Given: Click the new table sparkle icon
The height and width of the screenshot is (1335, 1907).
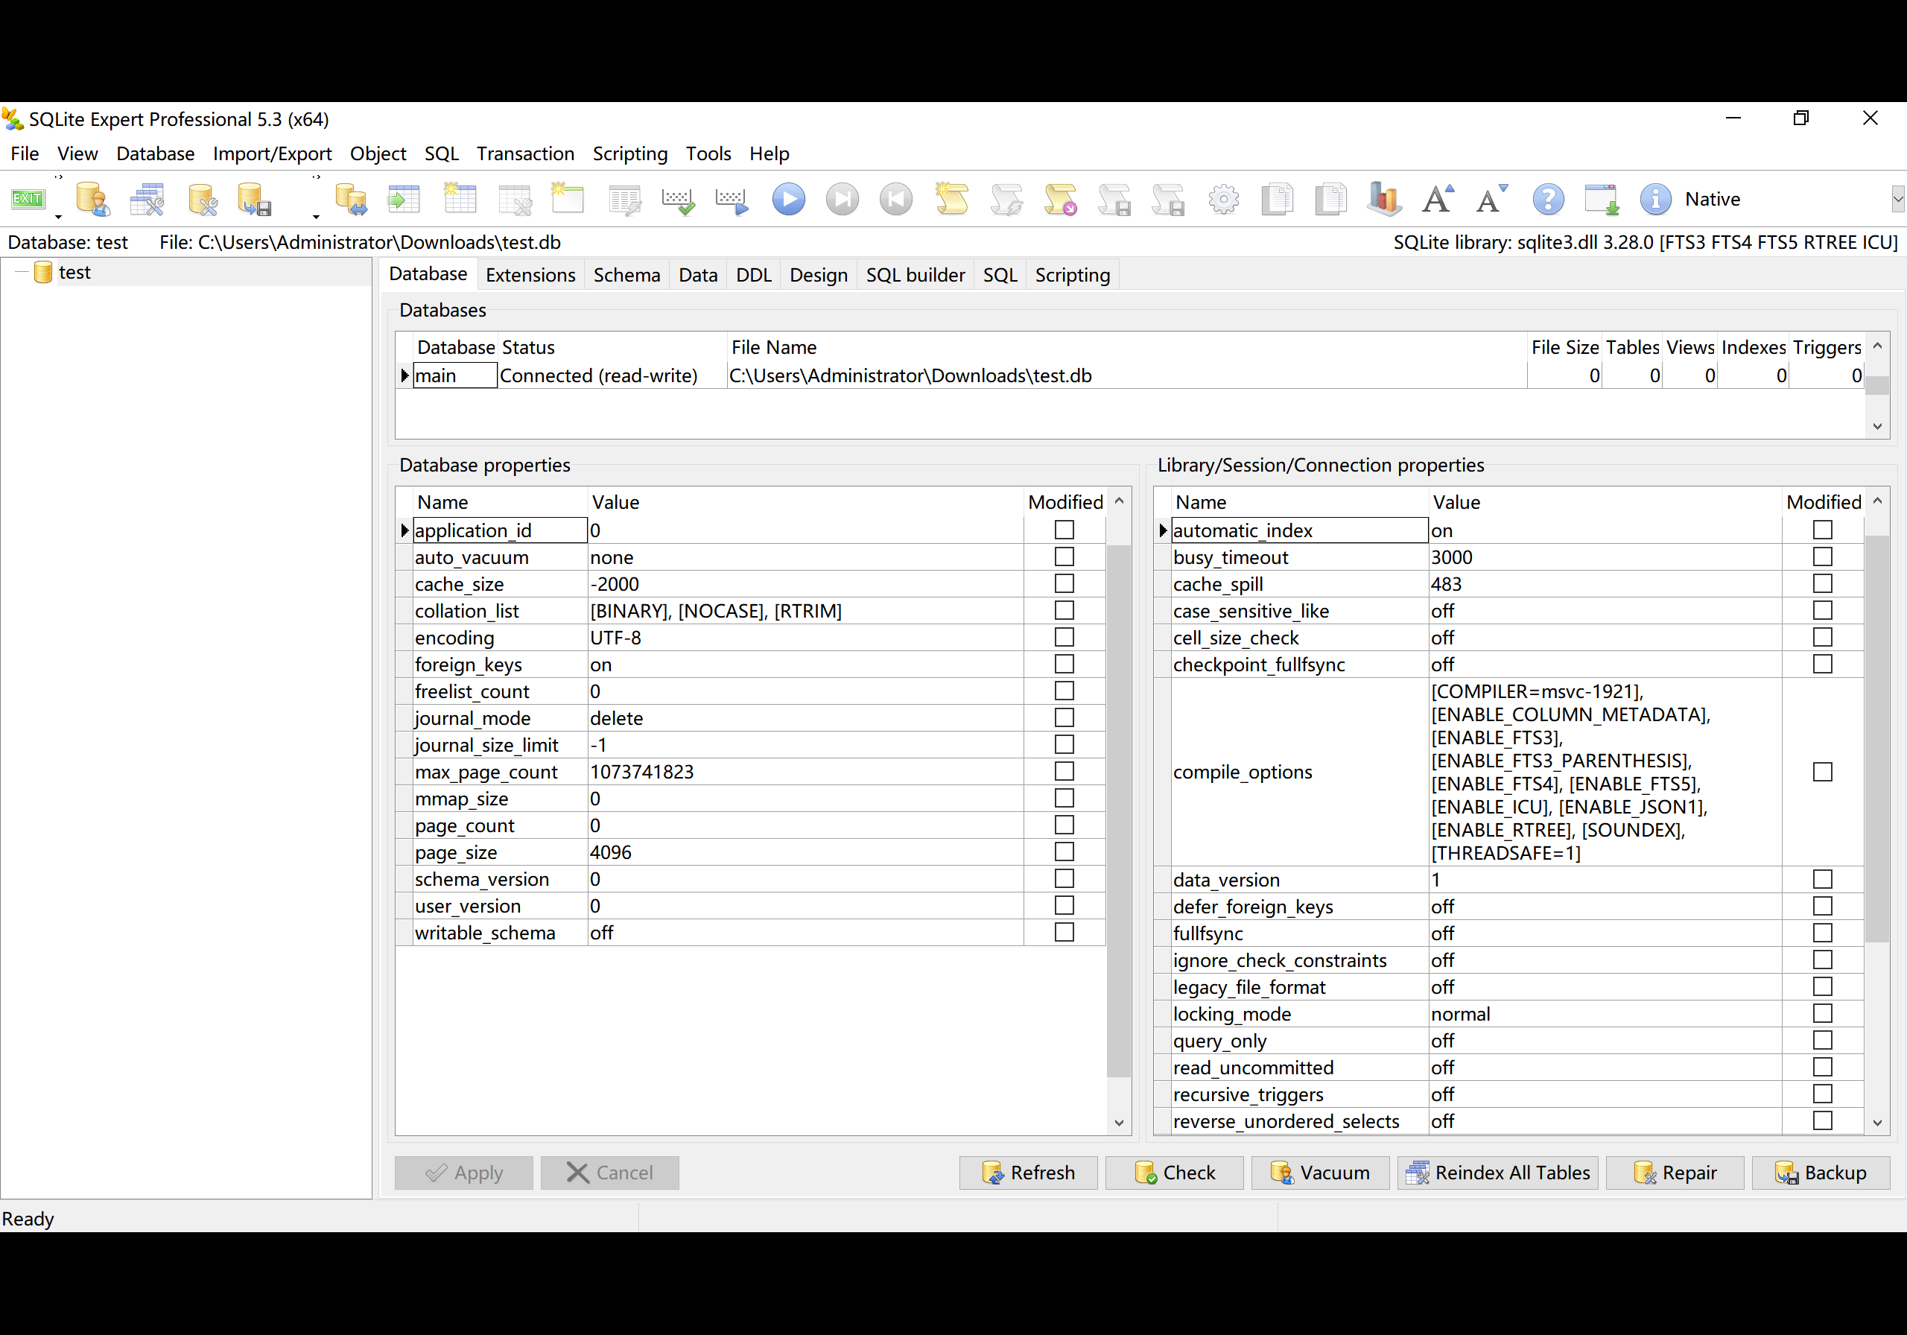Looking at the screenshot, I should click(x=460, y=200).
